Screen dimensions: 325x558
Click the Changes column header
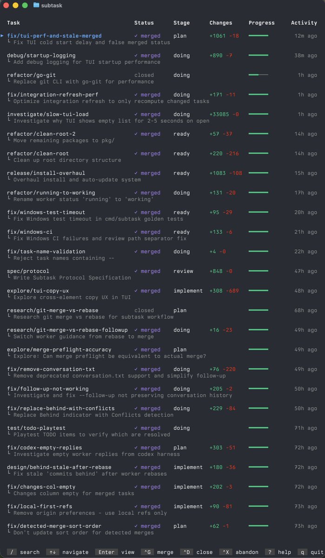pyautogui.click(x=221, y=23)
